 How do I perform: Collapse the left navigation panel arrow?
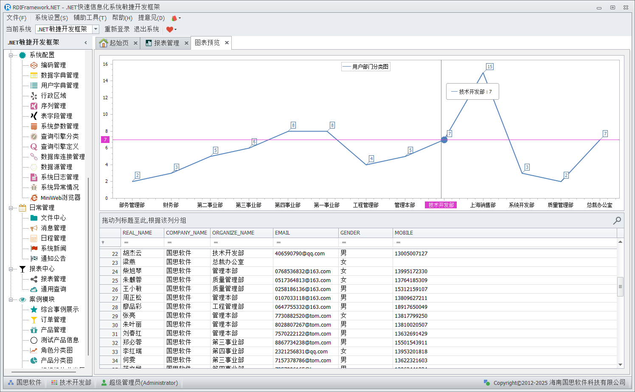click(86, 42)
